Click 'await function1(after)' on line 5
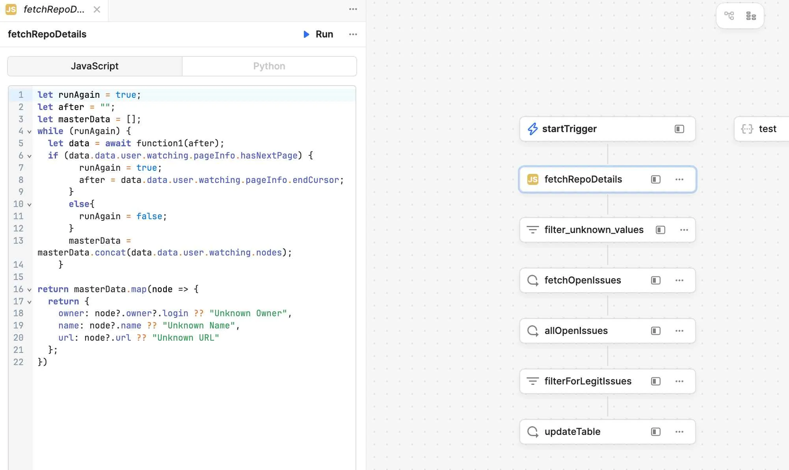The width and height of the screenshot is (789, 470). tap(162, 144)
